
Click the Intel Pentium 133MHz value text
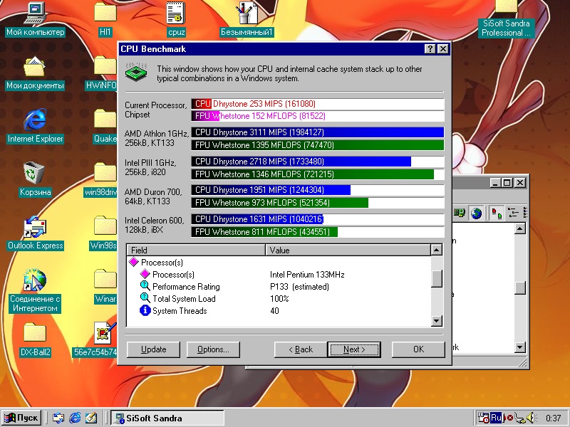click(x=307, y=275)
